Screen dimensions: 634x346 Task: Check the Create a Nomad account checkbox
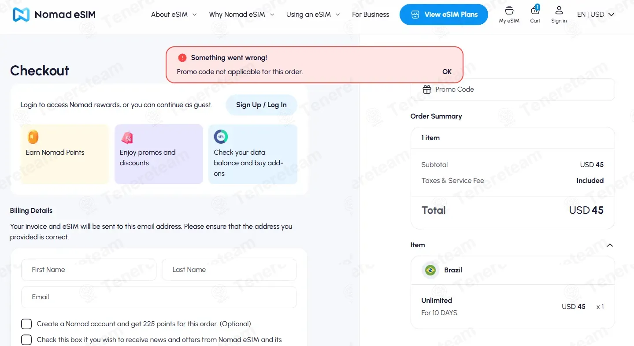[26, 324]
